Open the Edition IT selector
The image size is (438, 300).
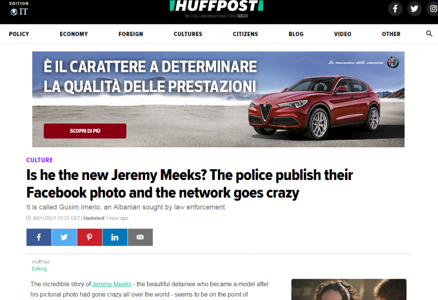pos(19,9)
